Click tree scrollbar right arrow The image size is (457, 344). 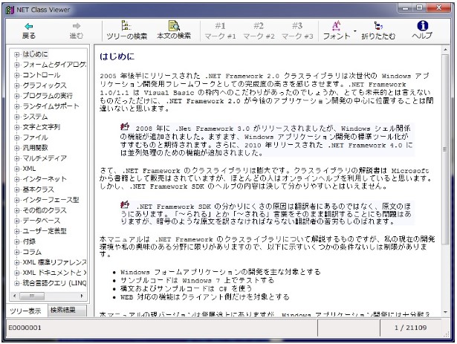82,296
